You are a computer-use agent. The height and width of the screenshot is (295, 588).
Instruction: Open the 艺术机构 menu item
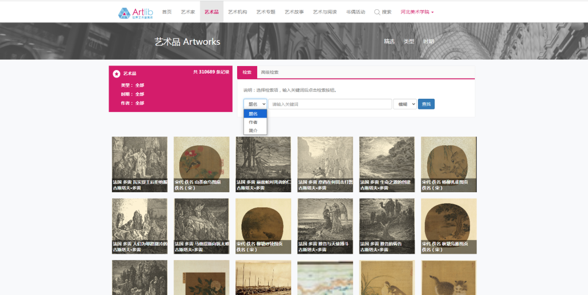pyautogui.click(x=238, y=12)
